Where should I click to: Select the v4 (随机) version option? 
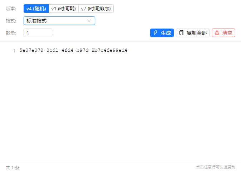[x=36, y=9]
